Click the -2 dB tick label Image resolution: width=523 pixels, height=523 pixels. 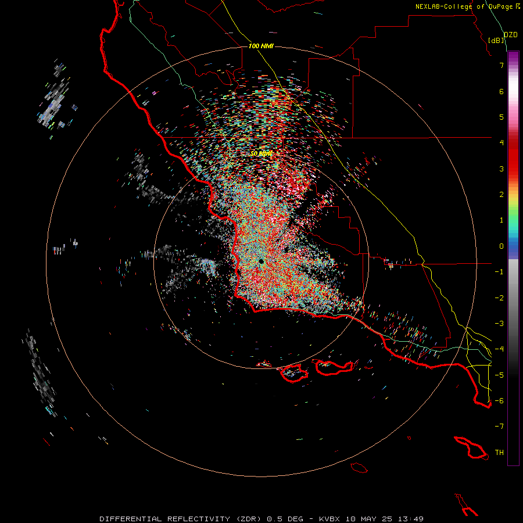click(x=499, y=298)
